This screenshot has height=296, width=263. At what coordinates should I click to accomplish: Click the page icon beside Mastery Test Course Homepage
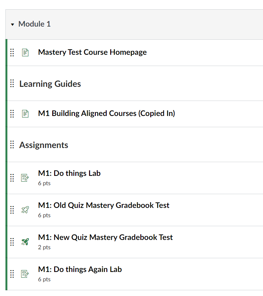25,52
